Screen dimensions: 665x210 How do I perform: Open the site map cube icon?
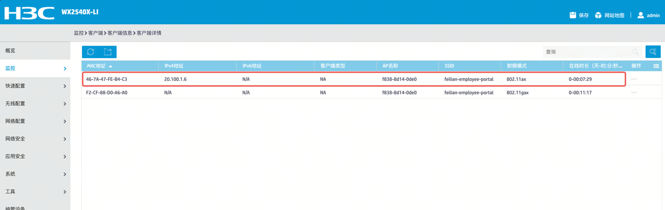[x=598, y=15]
